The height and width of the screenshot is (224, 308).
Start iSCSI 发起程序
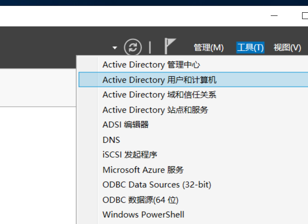(x=193, y=154)
